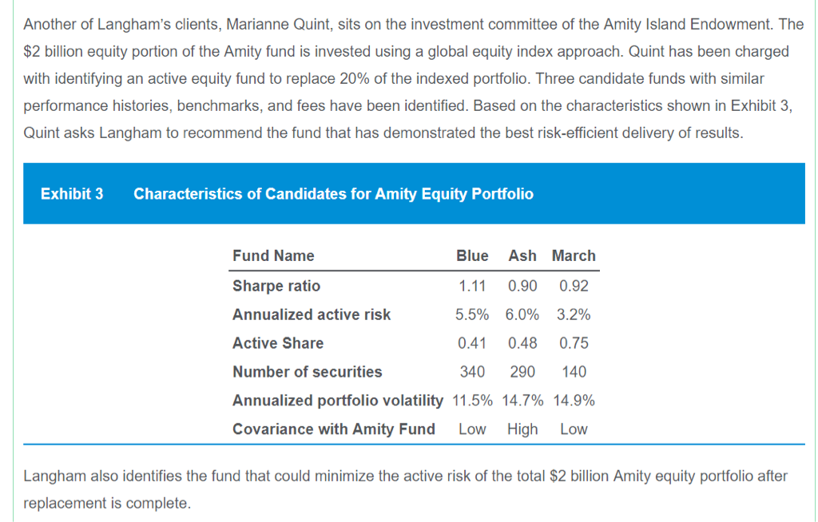
Task: Select the 'Ash' fund column header
Action: [x=522, y=256]
